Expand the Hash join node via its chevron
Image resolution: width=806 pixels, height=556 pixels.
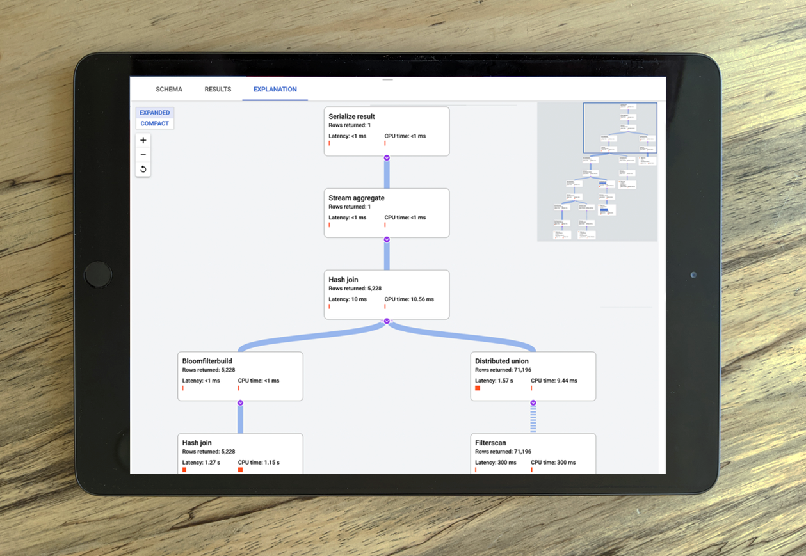386,322
